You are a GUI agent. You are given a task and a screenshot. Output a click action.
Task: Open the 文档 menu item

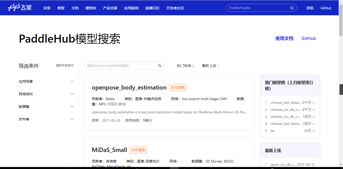pyautogui.click(x=75, y=8)
